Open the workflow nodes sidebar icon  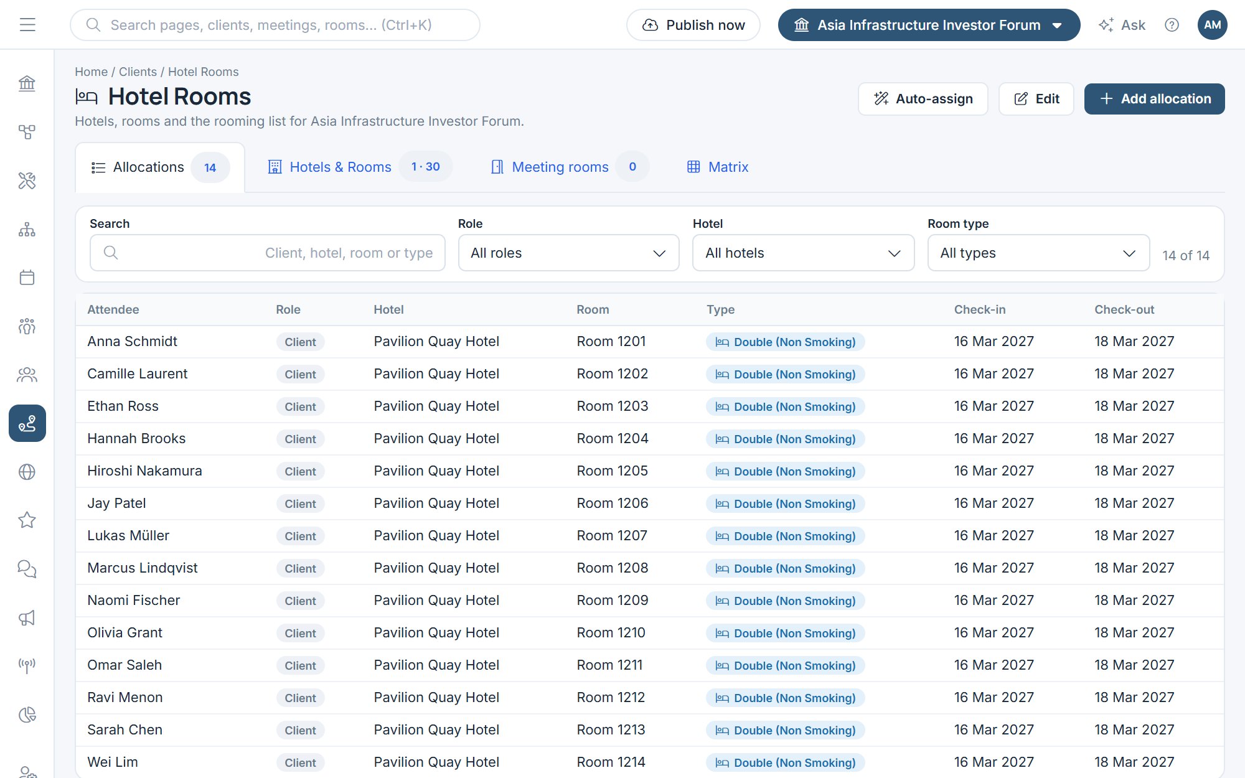click(x=27, y=132)
